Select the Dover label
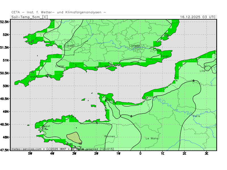The height and width of the screenshot is (170, 227). click(x=165, y=56)
